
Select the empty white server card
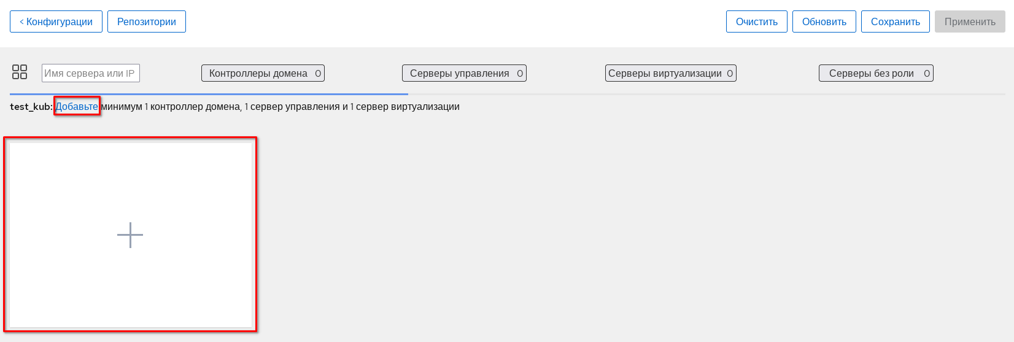click(130, 178)
